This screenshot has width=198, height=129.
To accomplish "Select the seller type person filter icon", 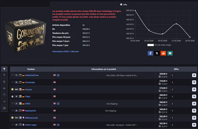I will pos(4,82).
